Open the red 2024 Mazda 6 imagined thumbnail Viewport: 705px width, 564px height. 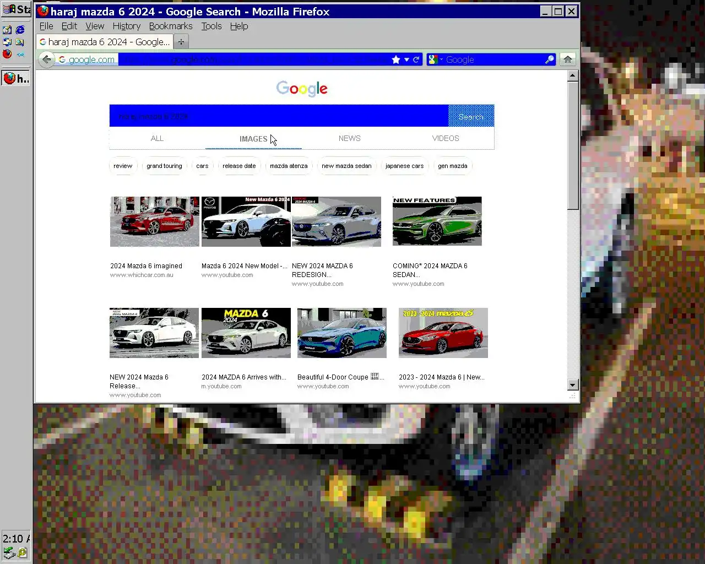click(155, 221)
